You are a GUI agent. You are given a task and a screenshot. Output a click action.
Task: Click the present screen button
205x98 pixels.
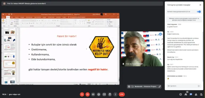point(104,94)
